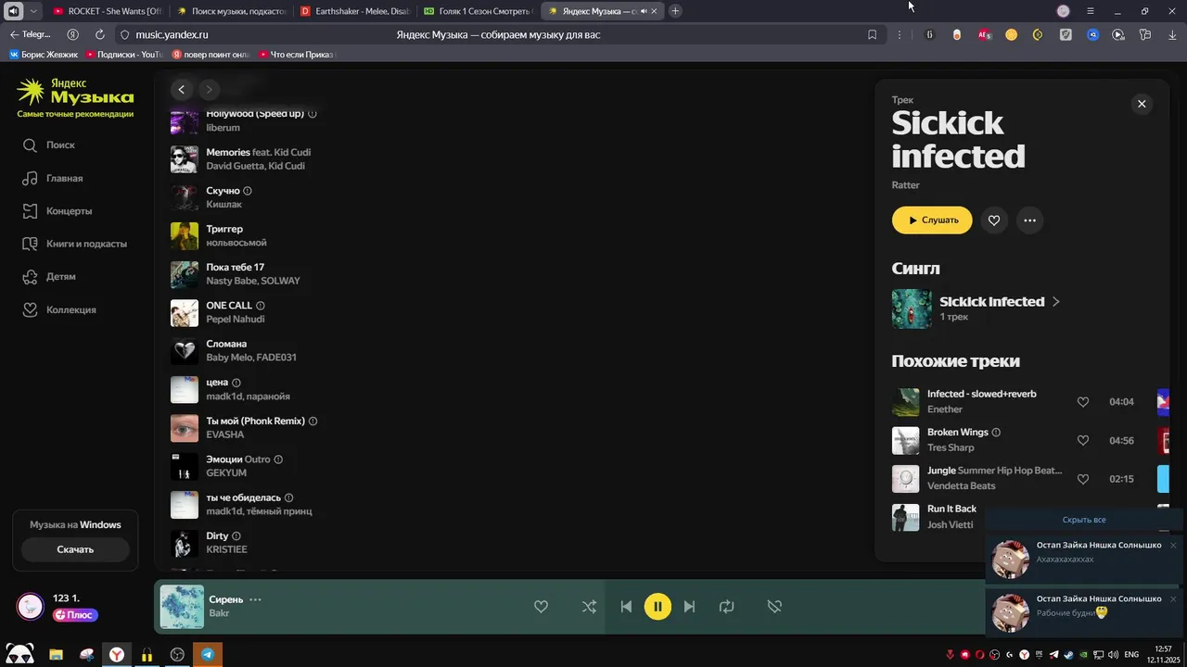Show explicit info icon for Broken Wings
Screen dimensions: 1187x667
click(x=996, y=433)
